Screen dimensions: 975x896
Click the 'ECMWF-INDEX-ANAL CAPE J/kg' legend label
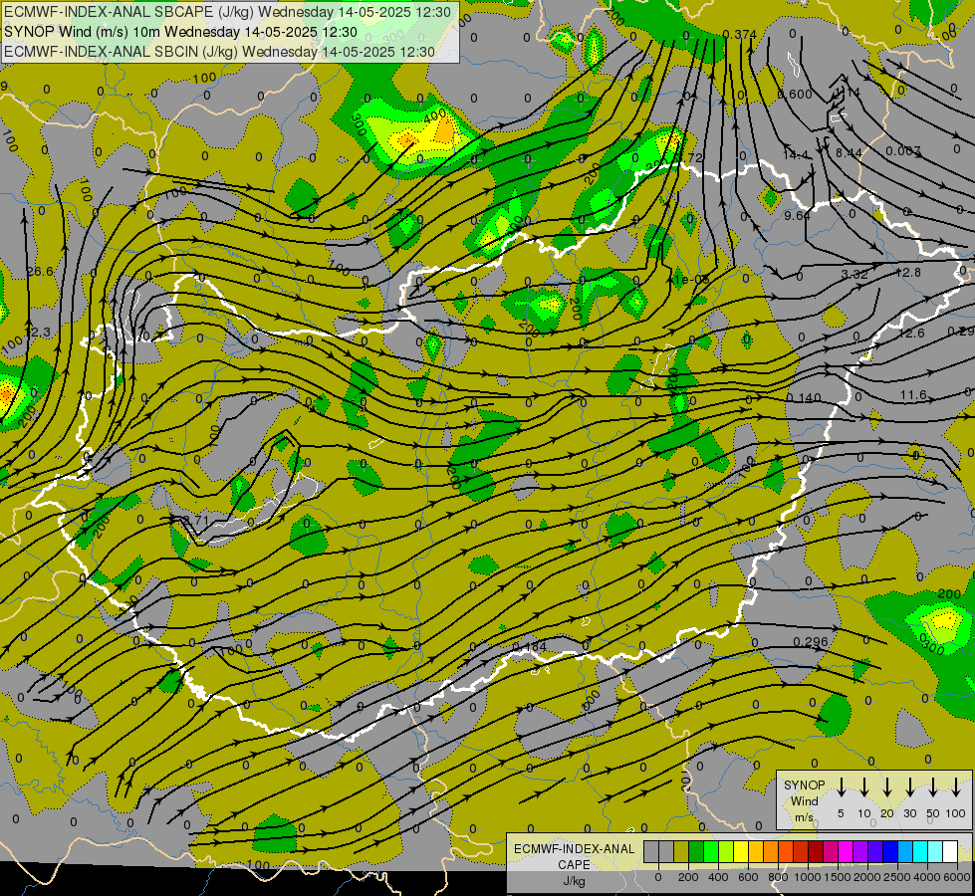click(574, 864)
